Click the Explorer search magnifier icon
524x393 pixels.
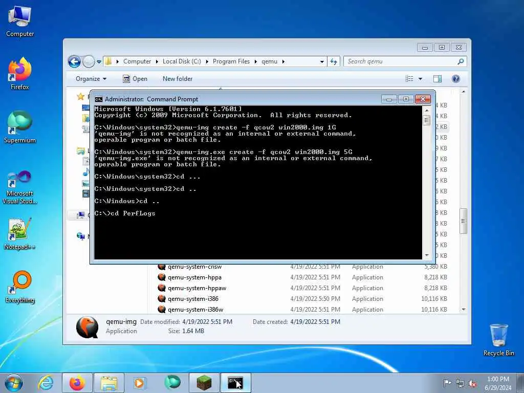[x=461, y=61]
